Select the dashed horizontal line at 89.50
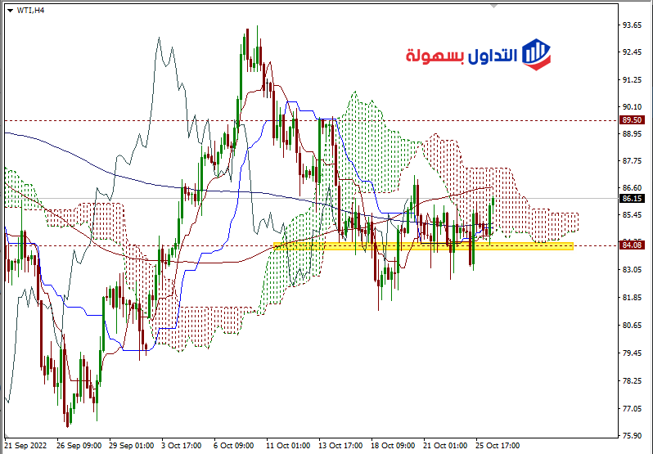The width and height of the screenshot is (653, 454). pyautogui.click(x=164, y=120)
